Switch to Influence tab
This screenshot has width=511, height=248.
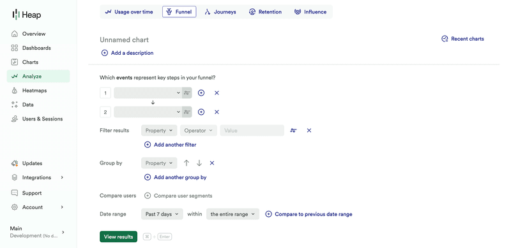(x=310, y=12)
